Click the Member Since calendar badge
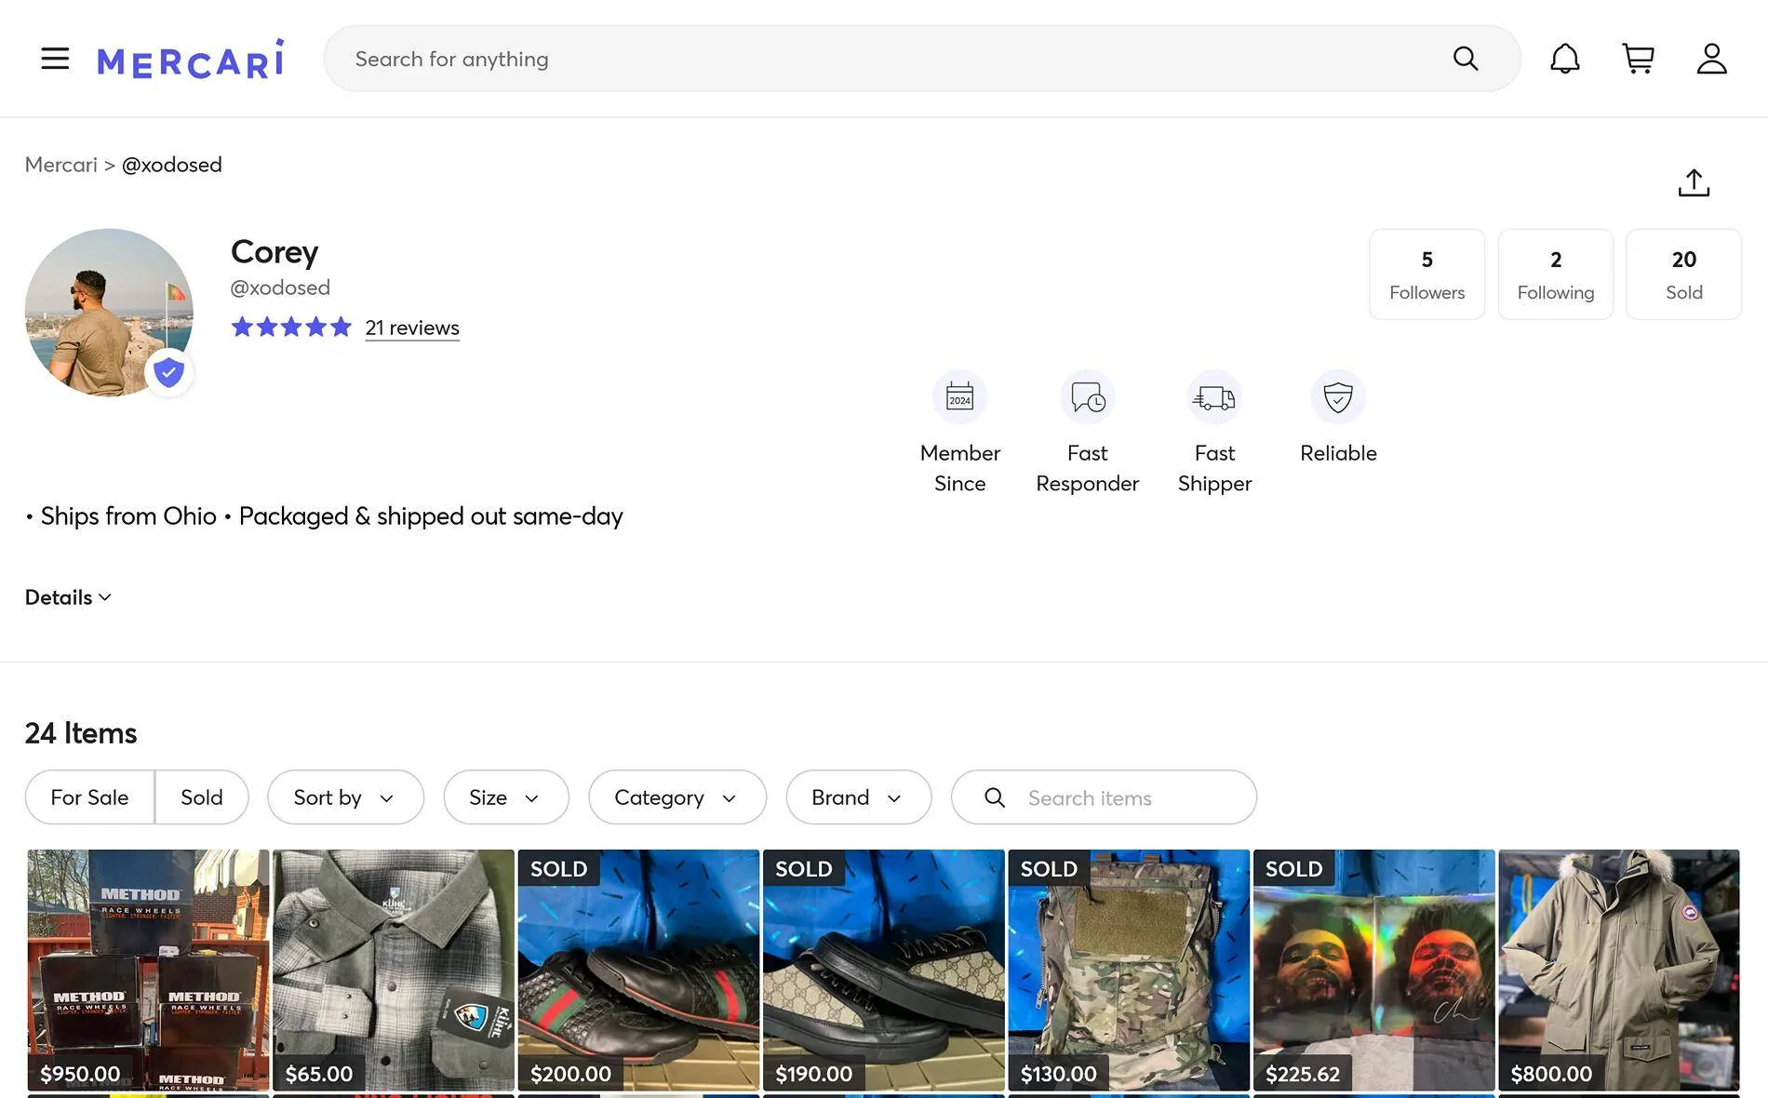The width and height of the screenshot is (1768, 1098). pos(959,397)
